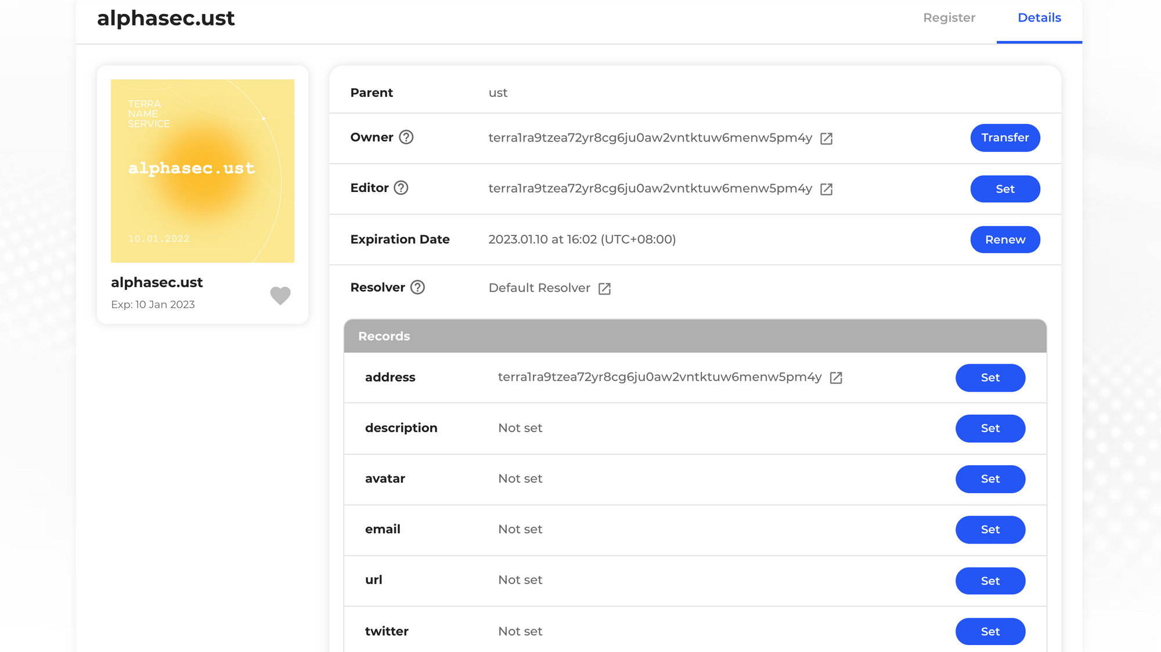The height and width of the screenshot is (652, 1161).
Task: Set the avatar record
Action: [x=990, y=479]
